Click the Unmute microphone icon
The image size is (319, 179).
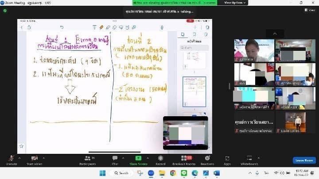click(x=12, y=158)
